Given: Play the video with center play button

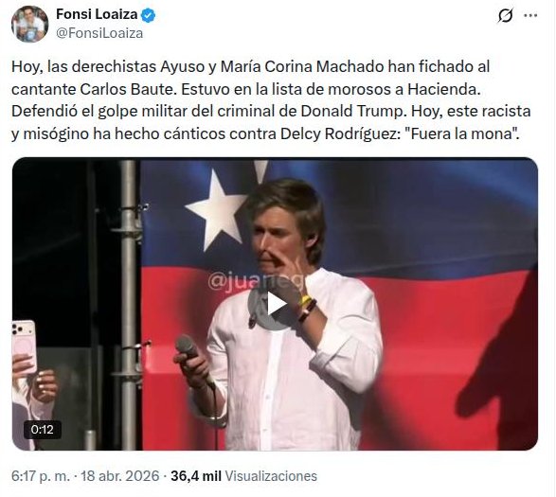Looking at the screenshot, I should pyautogui.click(x=275, y=304).
